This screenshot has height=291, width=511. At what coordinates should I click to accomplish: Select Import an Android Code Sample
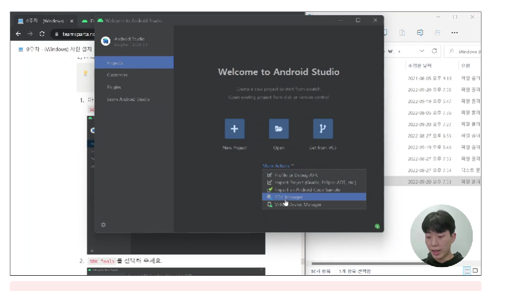coord(314,190)
